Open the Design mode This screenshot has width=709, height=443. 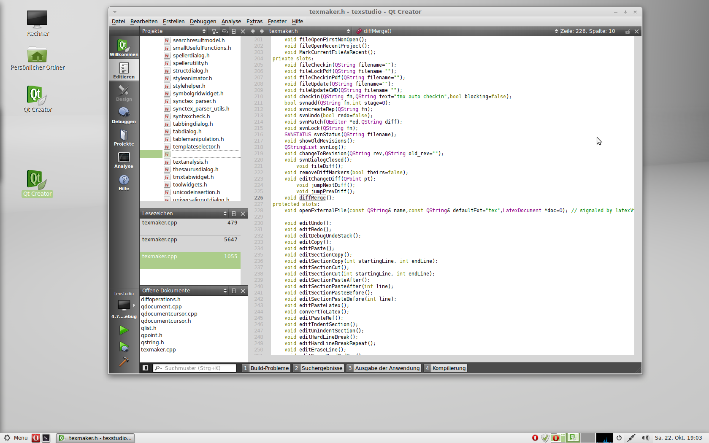pyautogui.click(x=124, y=92)
